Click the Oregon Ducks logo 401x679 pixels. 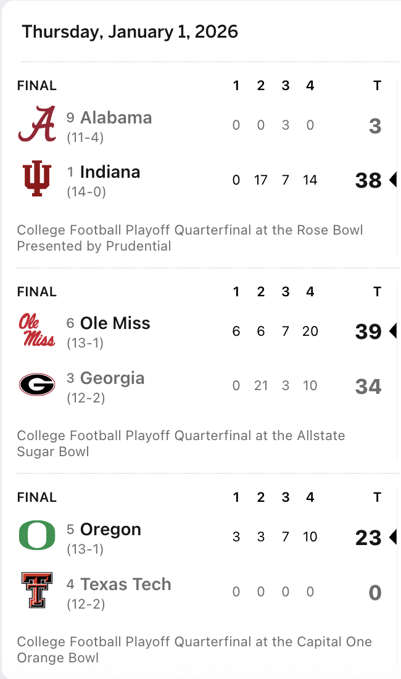pos(37,536)
